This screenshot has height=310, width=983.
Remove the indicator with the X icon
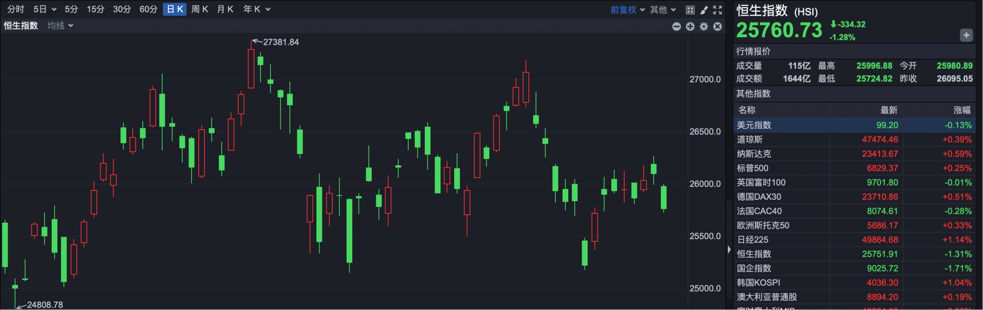coord(718,27)
